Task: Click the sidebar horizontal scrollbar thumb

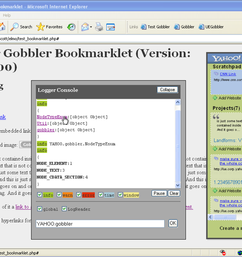Action: point(225,217)
